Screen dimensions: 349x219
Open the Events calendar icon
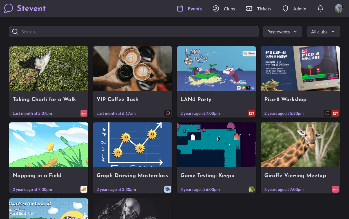[x=180, y=9]
